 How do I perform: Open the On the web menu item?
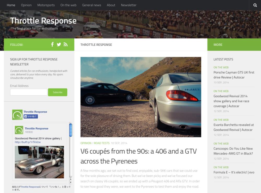point(68,5)
